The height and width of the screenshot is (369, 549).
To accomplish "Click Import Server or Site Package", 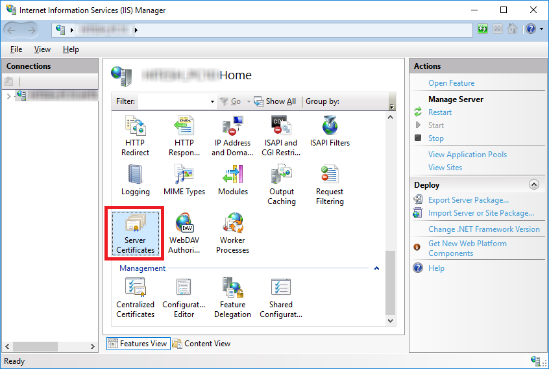I will point(481,213).
